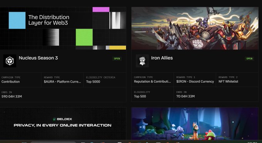Click the green square in the Nucleus banner
262x143 pixels.
click(x=84, y=37)
